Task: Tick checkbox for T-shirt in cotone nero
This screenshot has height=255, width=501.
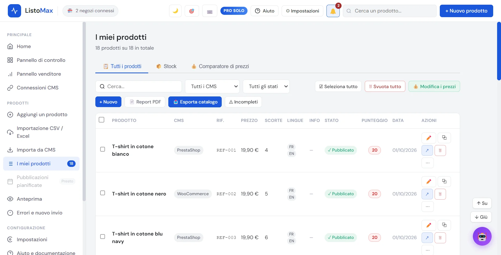Action: coord(103,193)
